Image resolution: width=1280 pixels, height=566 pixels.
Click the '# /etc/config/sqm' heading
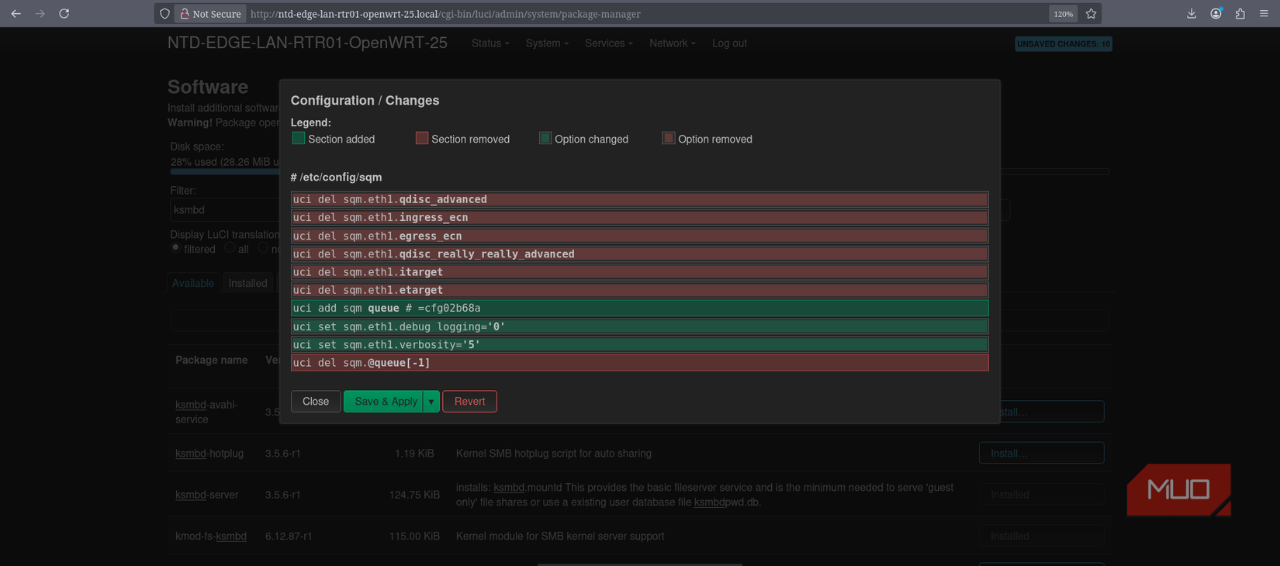click(x=336, y=178)
